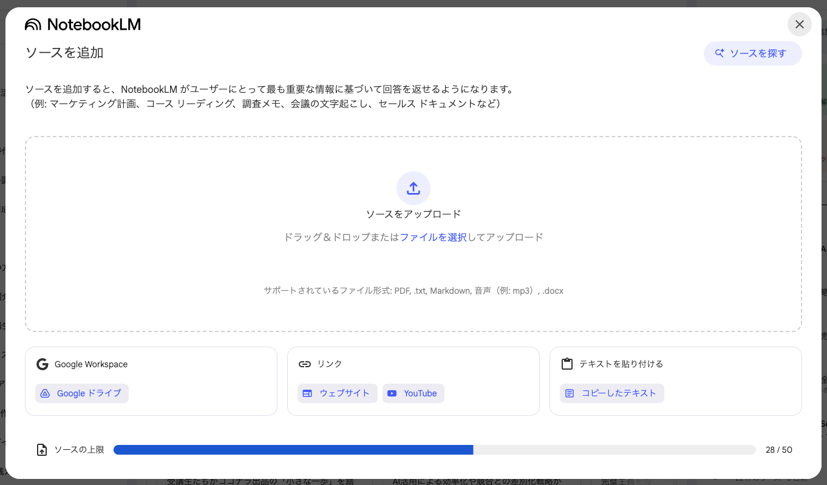The width and height of the screenshot is (827, 485).
Task: Click the 28 / 50 source count
Action: [x=779, y=450]
